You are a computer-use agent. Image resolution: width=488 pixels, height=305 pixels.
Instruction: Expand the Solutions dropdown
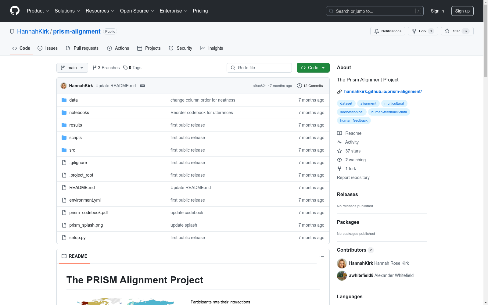pyautogui.click(x=67, y=11)
